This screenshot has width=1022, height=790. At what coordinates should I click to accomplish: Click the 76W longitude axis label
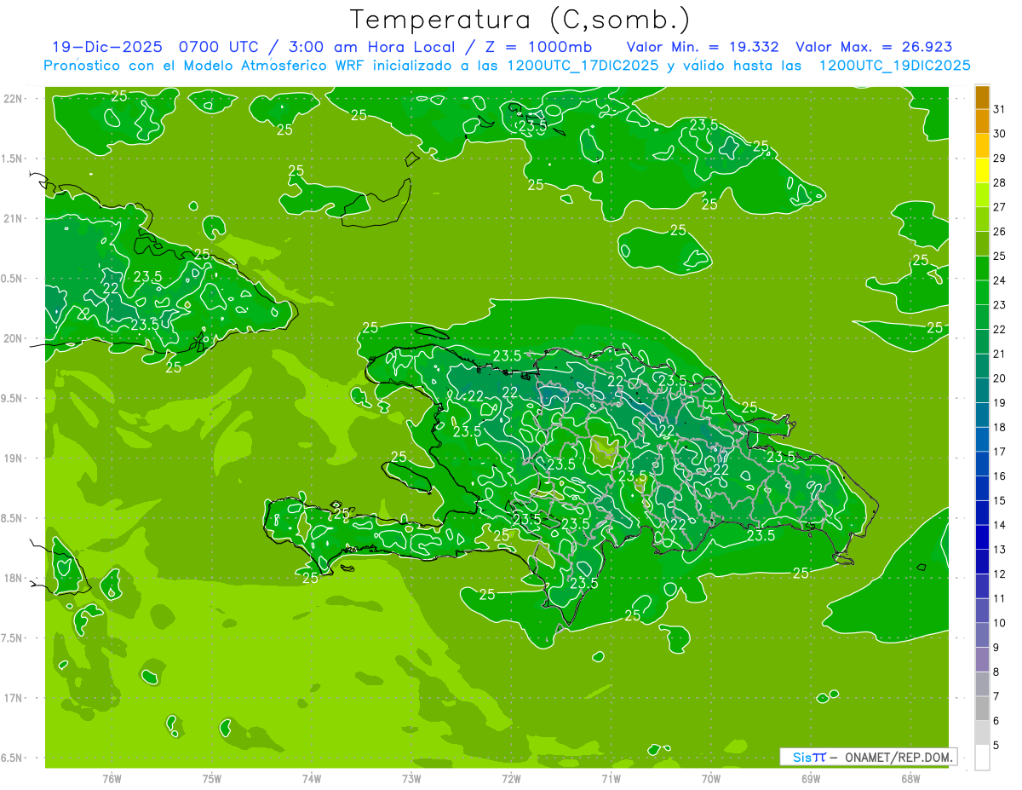pos(112,778)
